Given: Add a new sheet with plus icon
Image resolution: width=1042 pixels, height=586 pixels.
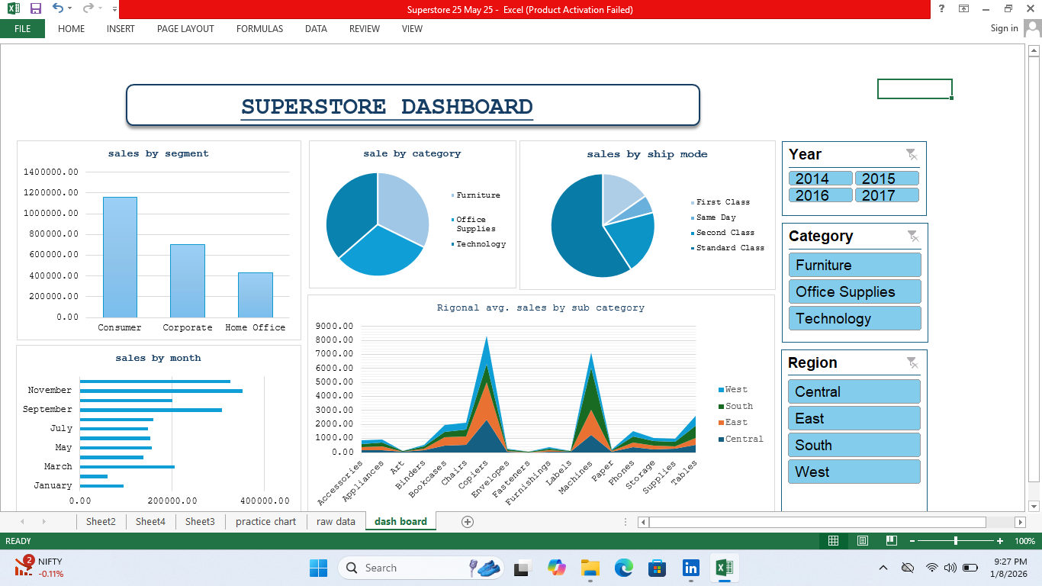Looking at the screenshot, I should pos(468,522).
